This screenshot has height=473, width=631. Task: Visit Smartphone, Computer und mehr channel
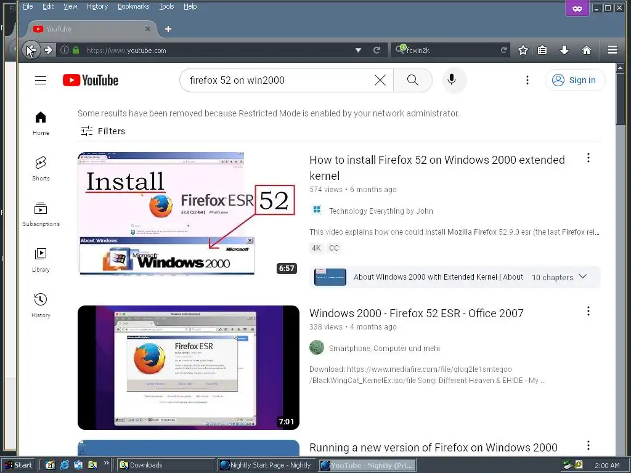(385, 349)
